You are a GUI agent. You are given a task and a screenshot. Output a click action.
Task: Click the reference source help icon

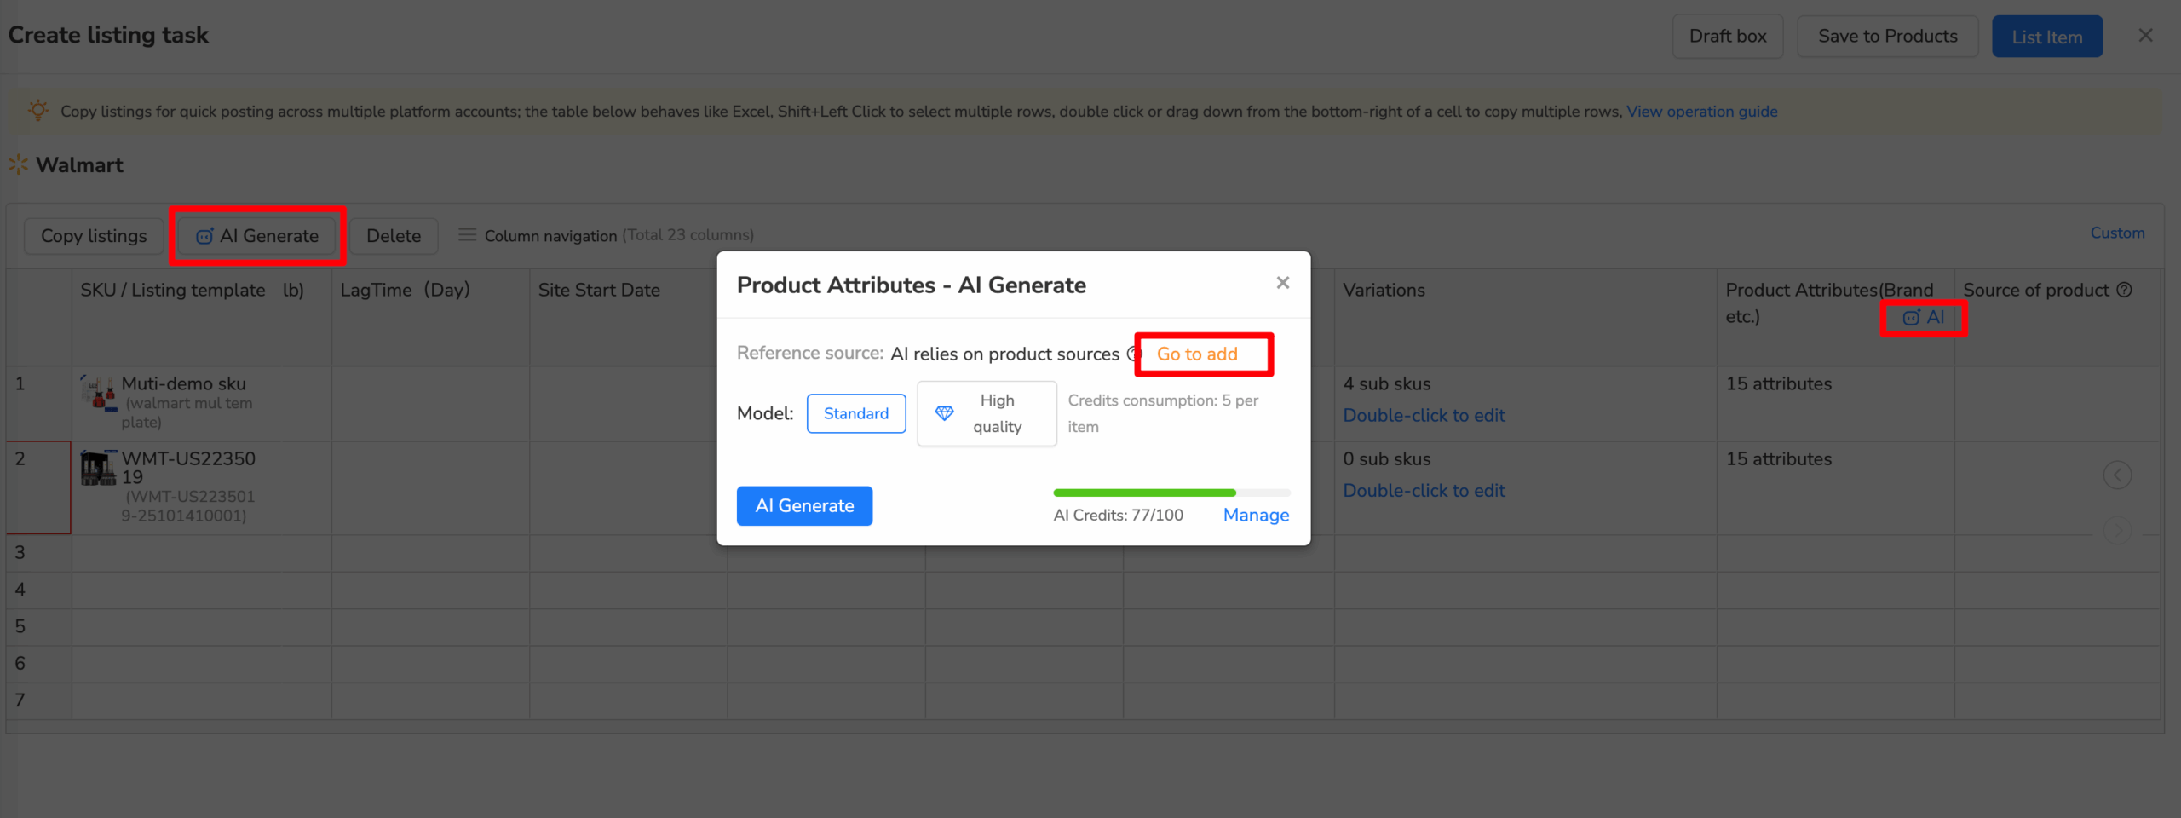tap(1135, 354)
